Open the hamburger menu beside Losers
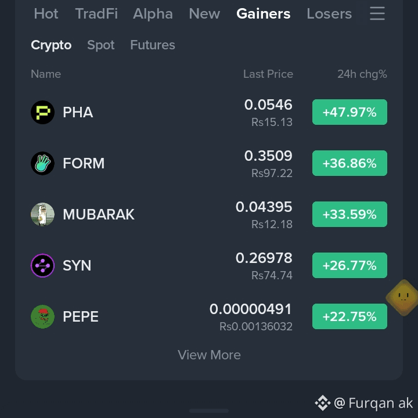Screen dimensions: 418x418 tap(377, 13)
